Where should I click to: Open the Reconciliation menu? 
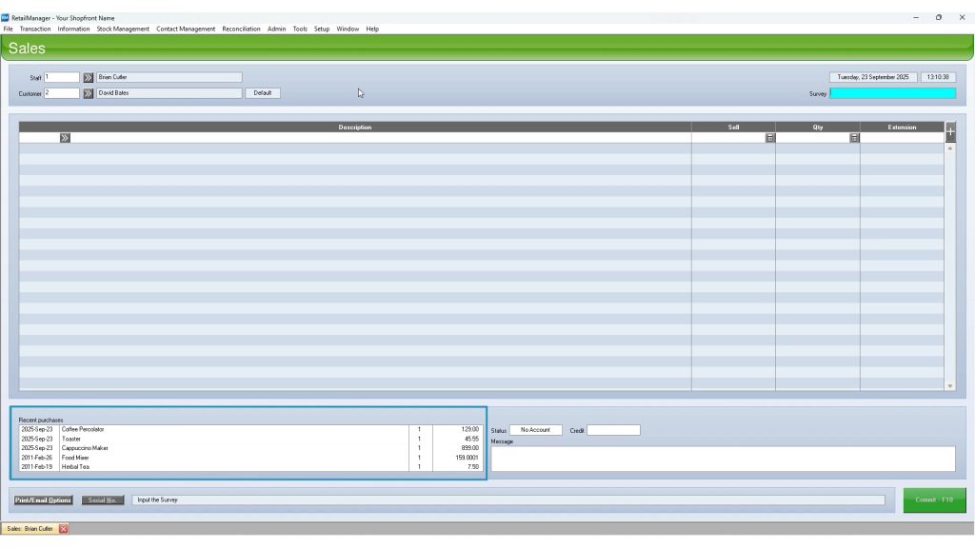pos(241,29)
